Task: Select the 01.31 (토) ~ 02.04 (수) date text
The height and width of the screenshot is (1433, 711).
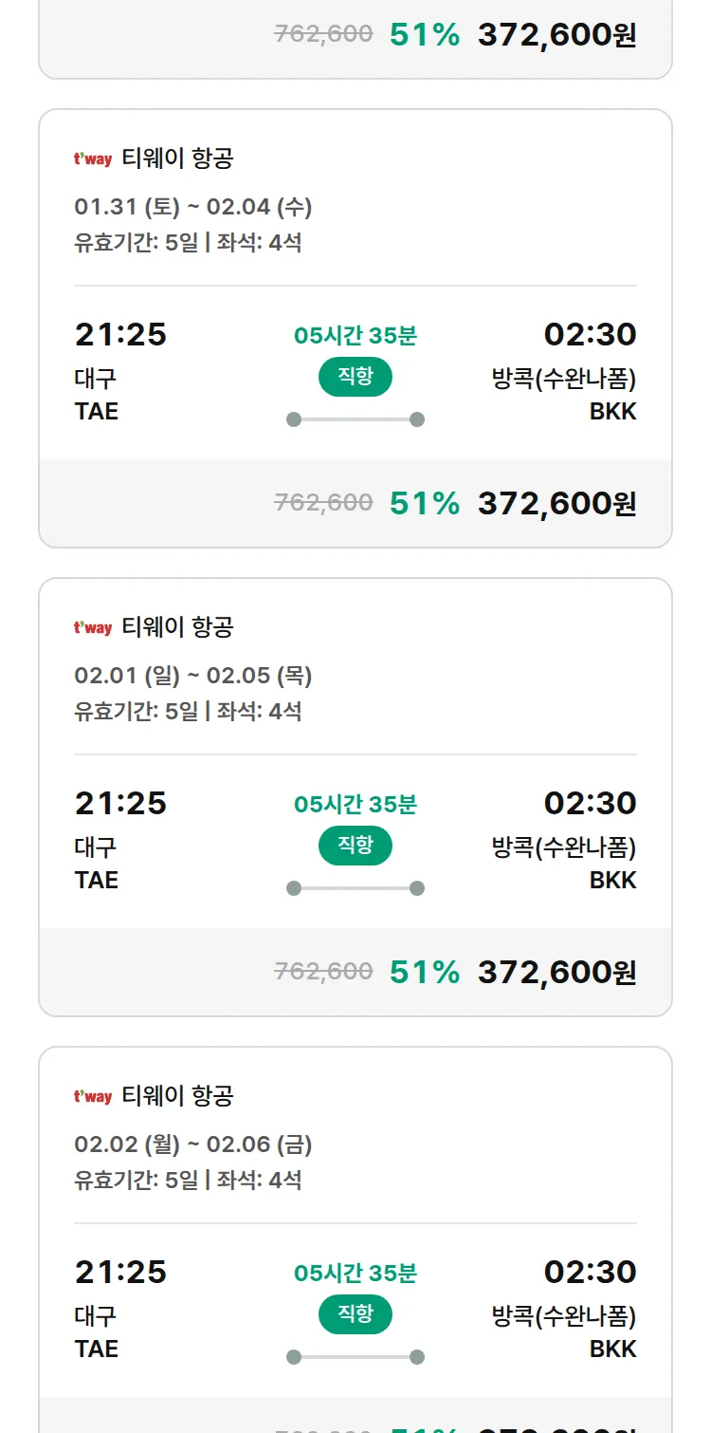Action: 193,207
